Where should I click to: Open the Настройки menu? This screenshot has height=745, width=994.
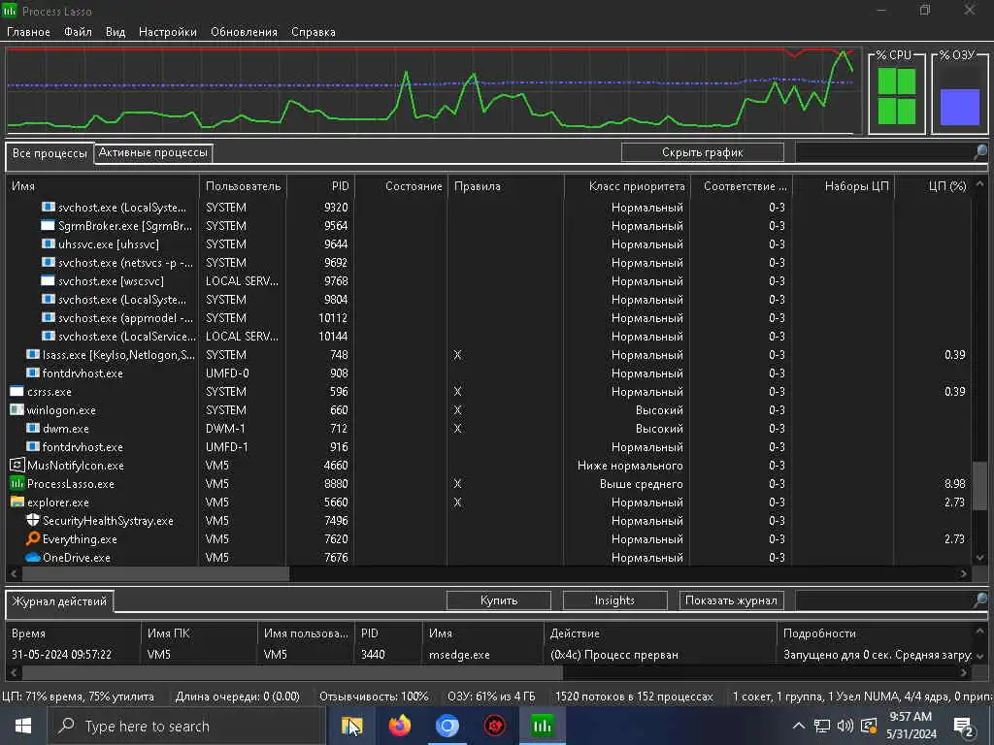click(167, 32)
